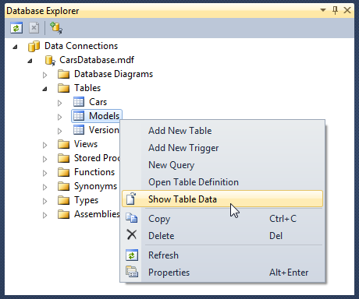The width and height of the screenshot is (359, 299).
Task: Click the Synonyms folder icon
Action: point(63,186)
